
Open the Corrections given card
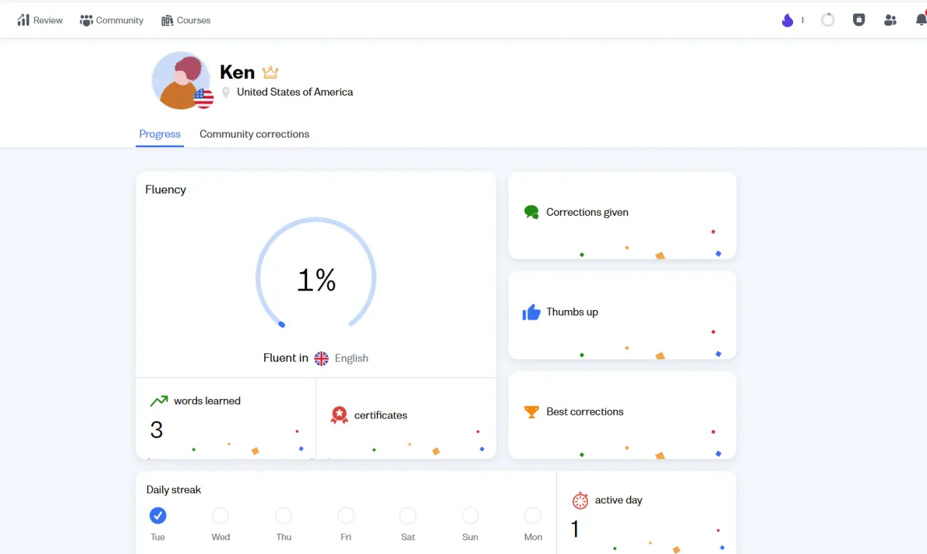coord(622,215)
